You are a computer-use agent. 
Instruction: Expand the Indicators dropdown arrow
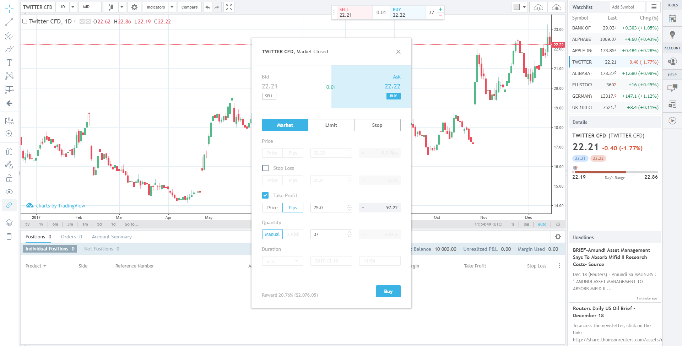pyautogui.click(x=172, y=7)
